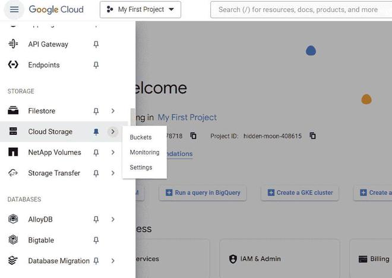The image size is (392, 278).
Task: Expand the NetApp Volumes submenu arrow
Action: click(x=113, y=153)
